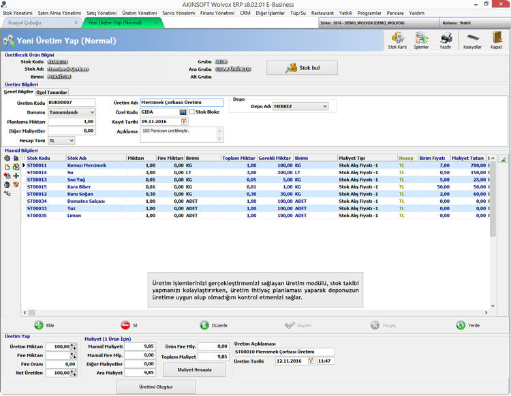Screen dimensions: 511x396
Task: Click into the Planlama Miktarı field
Action: tap(72, 122)
